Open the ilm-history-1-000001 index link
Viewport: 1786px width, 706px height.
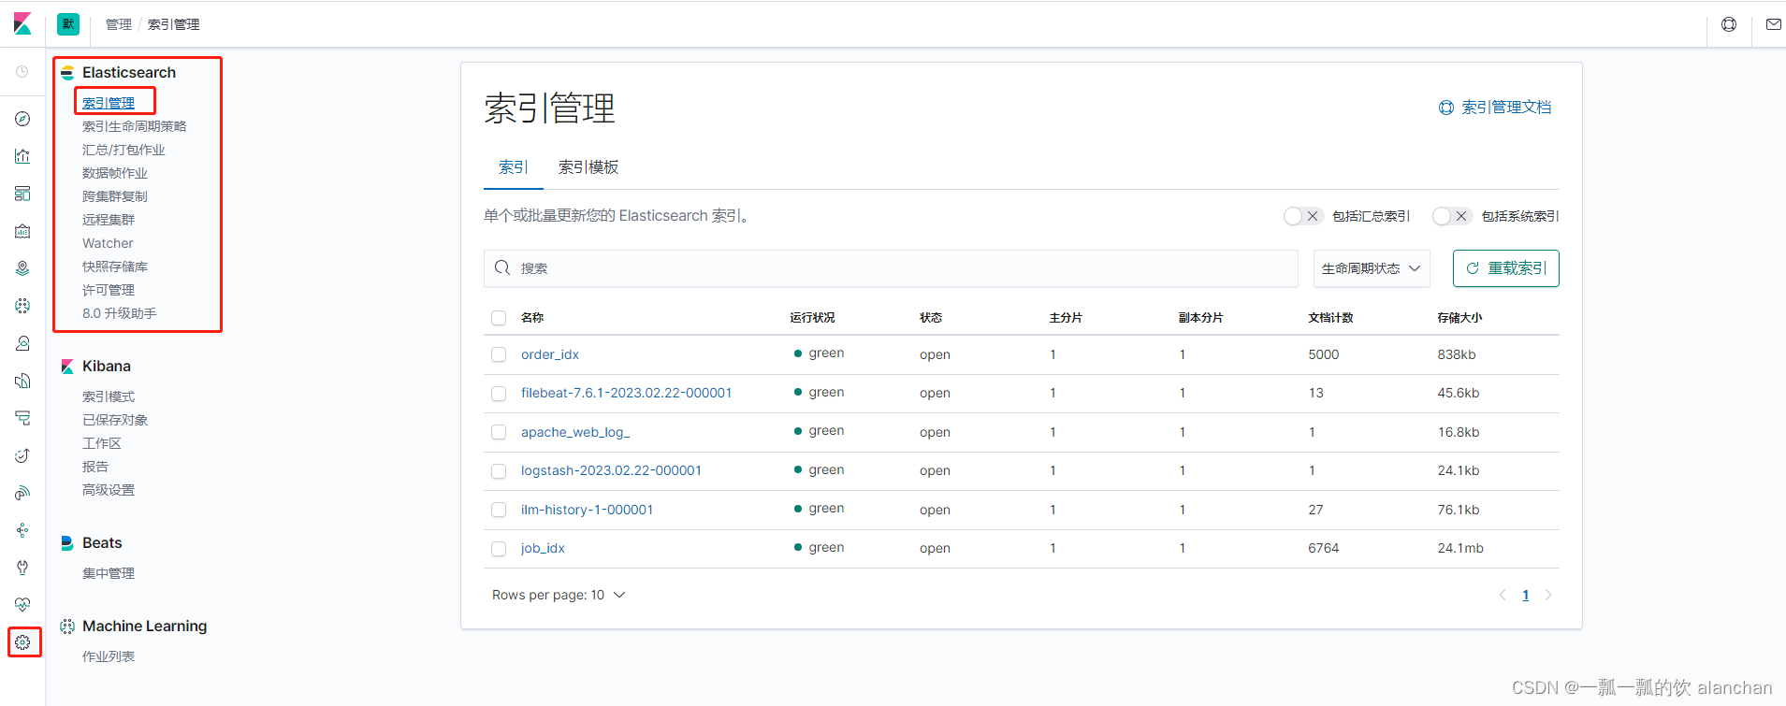[587, 510]
